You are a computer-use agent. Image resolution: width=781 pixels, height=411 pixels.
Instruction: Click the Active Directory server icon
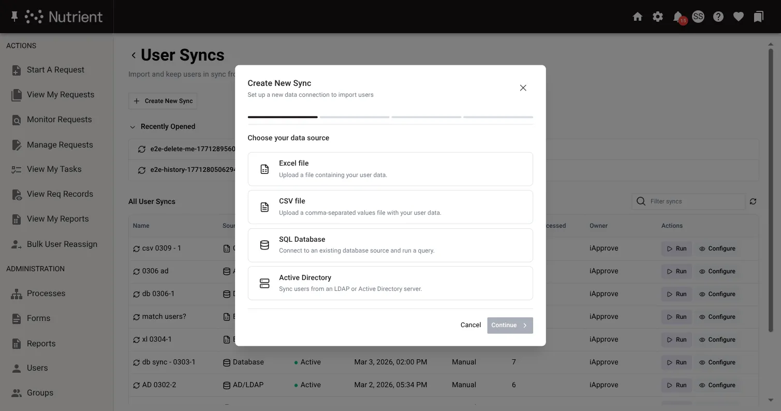264,283
